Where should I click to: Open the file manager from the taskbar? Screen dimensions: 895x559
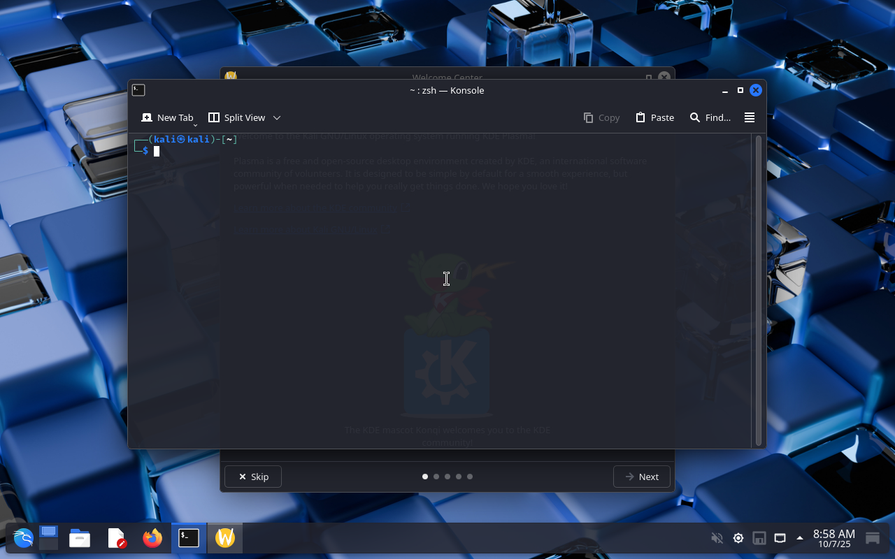(x=80, y=538)
